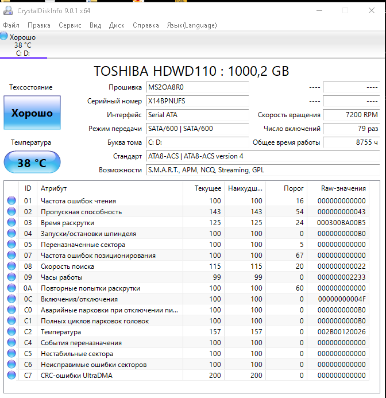Select the row Полных циклов парковок головок

[187, 320]
